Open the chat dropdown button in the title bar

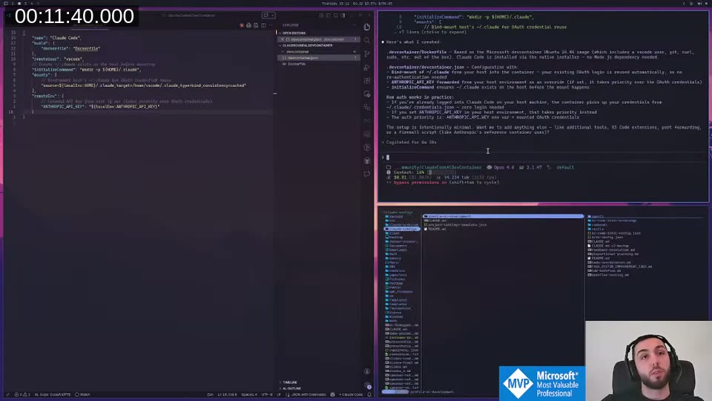[x=268, y=16]
